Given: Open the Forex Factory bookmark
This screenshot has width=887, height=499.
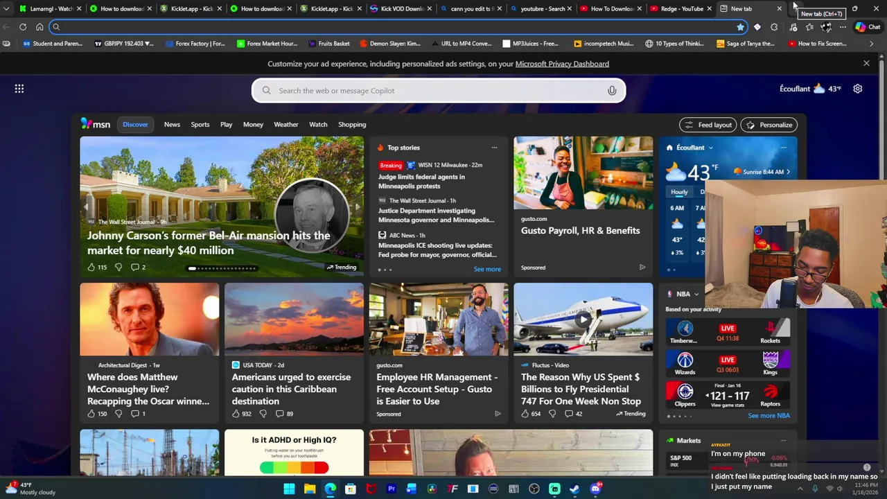Looking at the screenshot, I should coord(195,44).
